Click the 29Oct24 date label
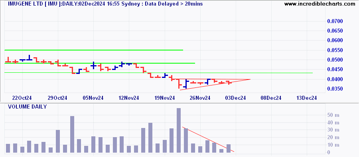359x157 pixels. pyautogui.click(x=58, y=98)
